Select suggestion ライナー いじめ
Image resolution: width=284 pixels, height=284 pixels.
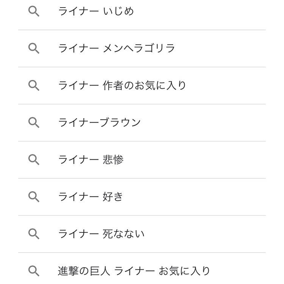point(142,11)
